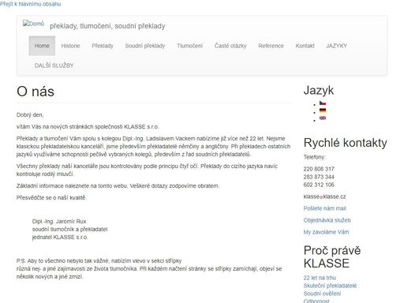Expand the DALŠÍ SLUŽBY menu

[x=54, y=65]
